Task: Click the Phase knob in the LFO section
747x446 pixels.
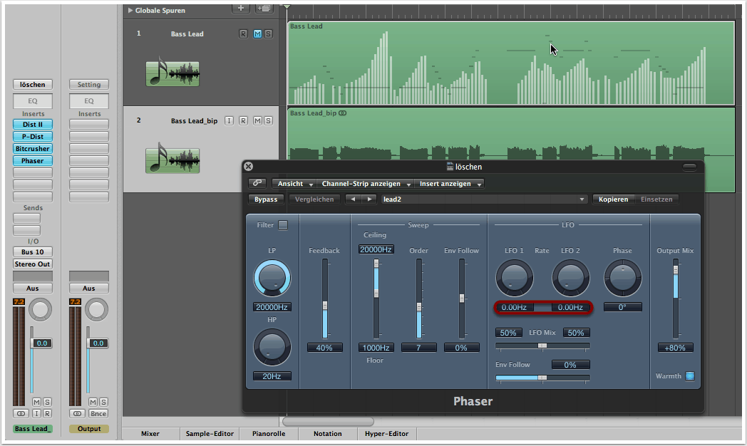Action: point(622,277)
